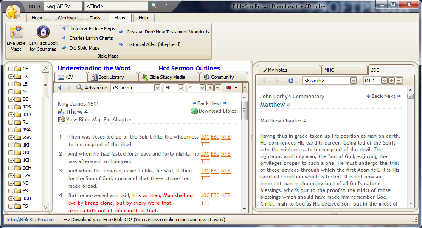Open Historical Atlas (Shepherd)
The width and height of the screenshot is (422, 228).
click(x=153, y=44)
